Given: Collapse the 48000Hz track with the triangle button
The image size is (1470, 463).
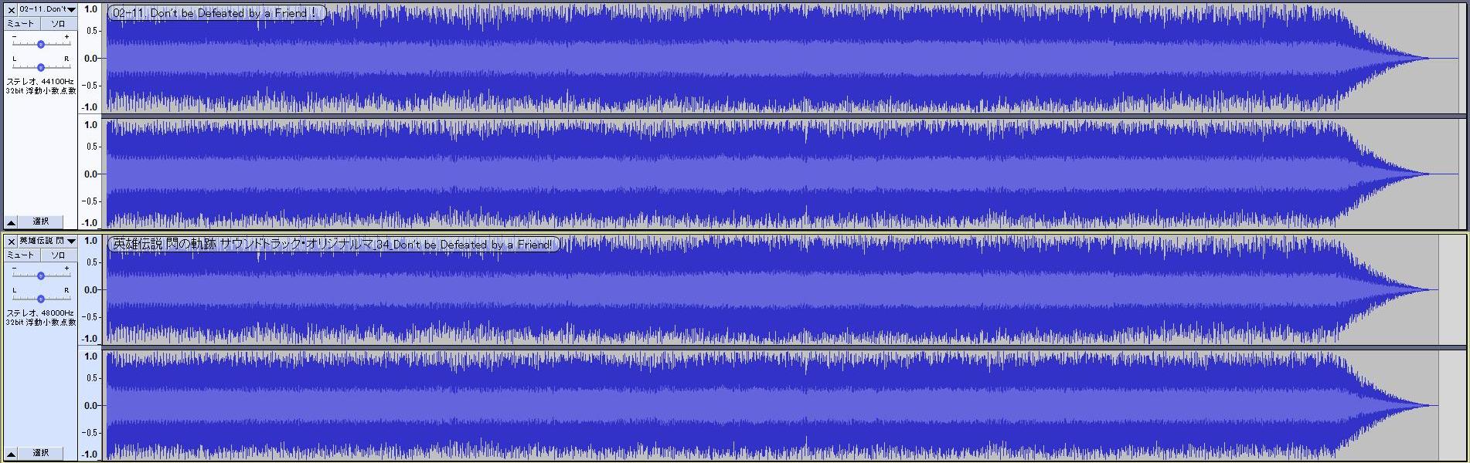Looking at the screenshot, I should [x=11, y=453].
